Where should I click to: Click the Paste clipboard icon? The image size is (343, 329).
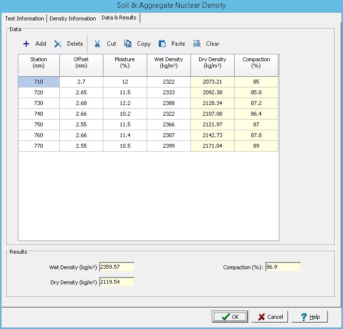coord(162,44)
